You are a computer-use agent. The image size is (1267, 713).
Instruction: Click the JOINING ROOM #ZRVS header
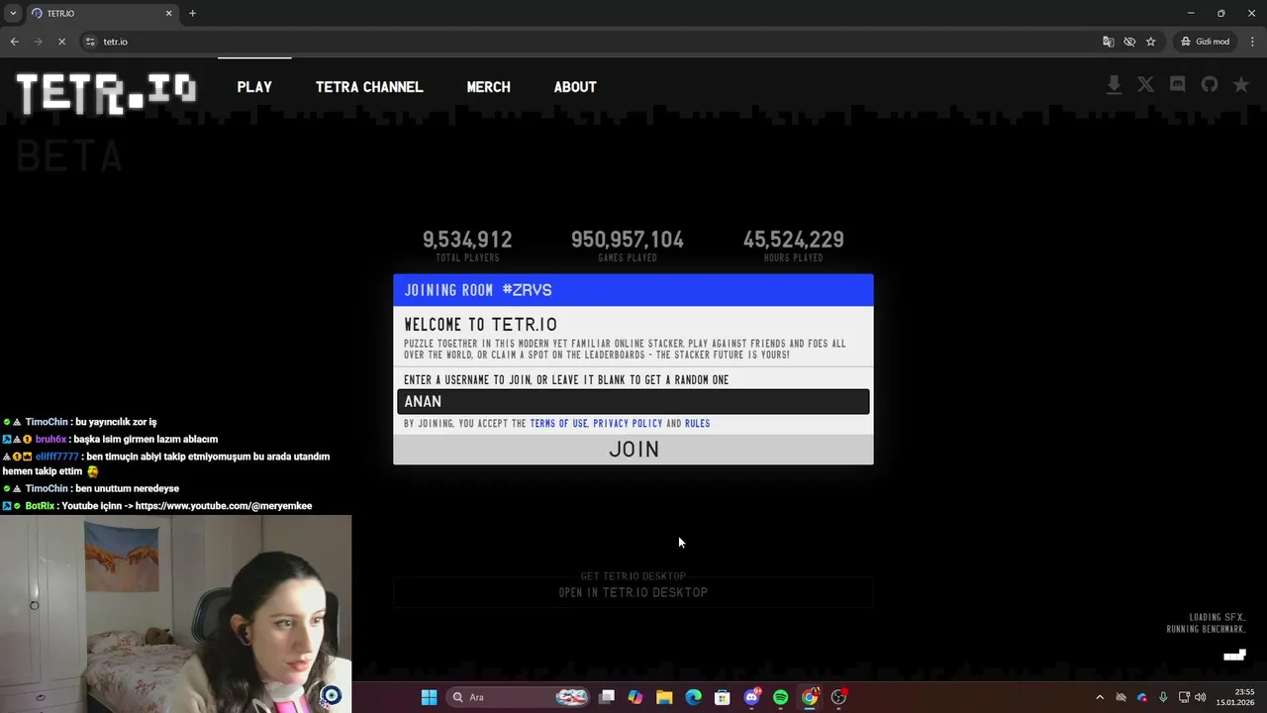pos(633,290)
